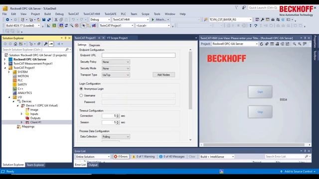Click the Start button in HMI Live-View
Screen dimensions: 319x179
tap(260, 91)
